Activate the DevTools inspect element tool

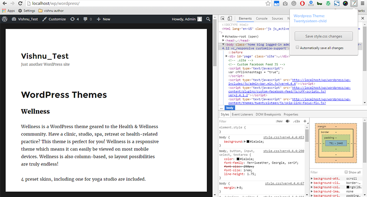223,18
